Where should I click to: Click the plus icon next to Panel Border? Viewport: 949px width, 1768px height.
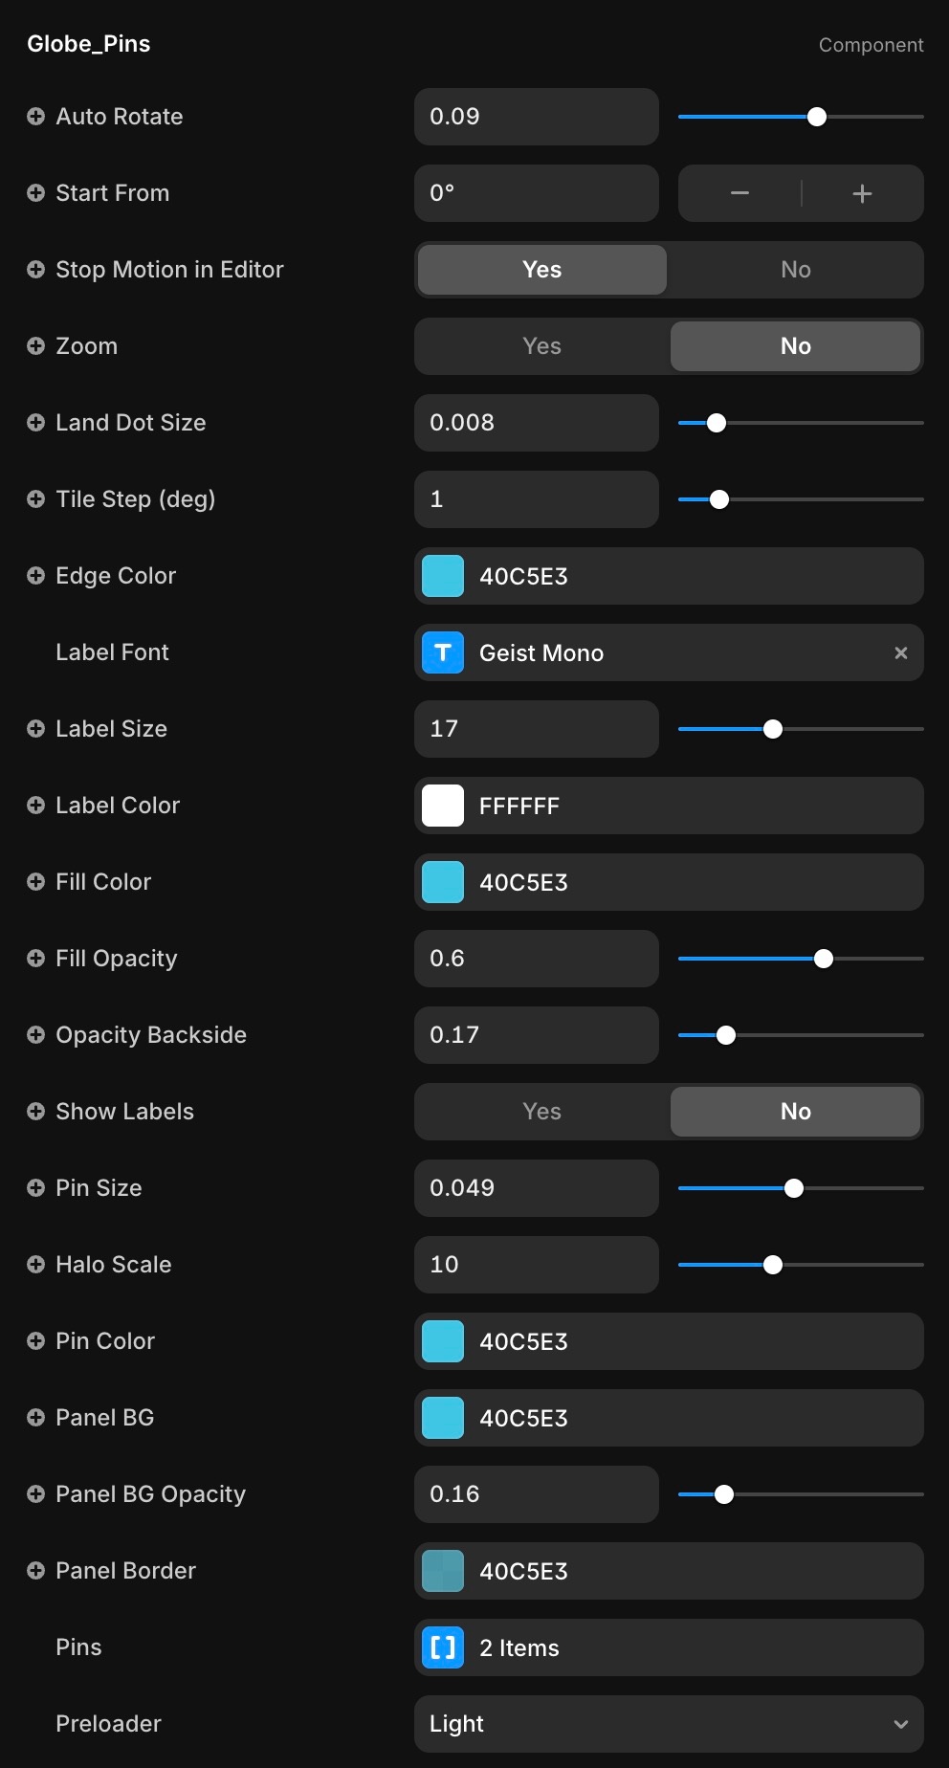tap(35, 1571)
